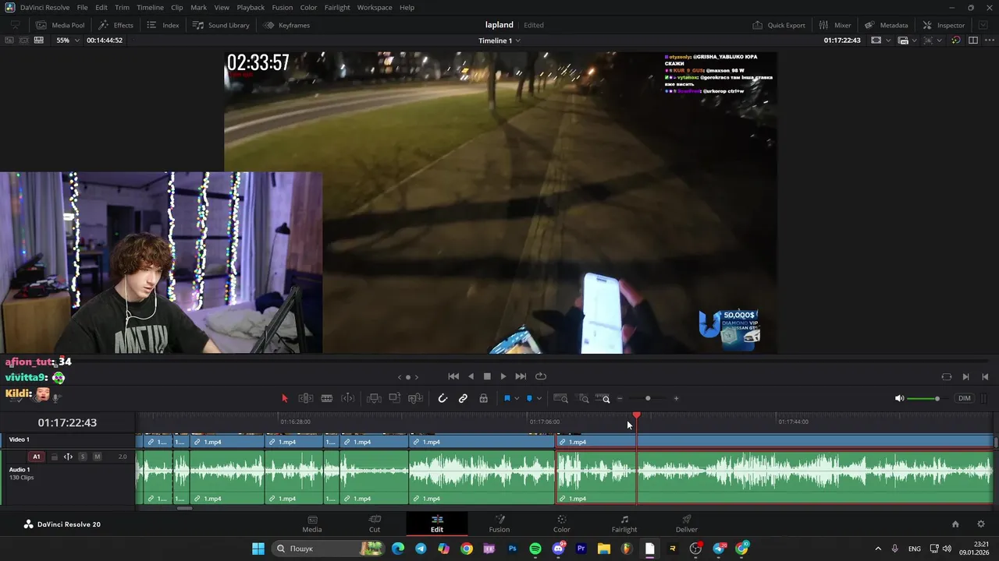Click Detail Zoom icon

pos(583,398)
